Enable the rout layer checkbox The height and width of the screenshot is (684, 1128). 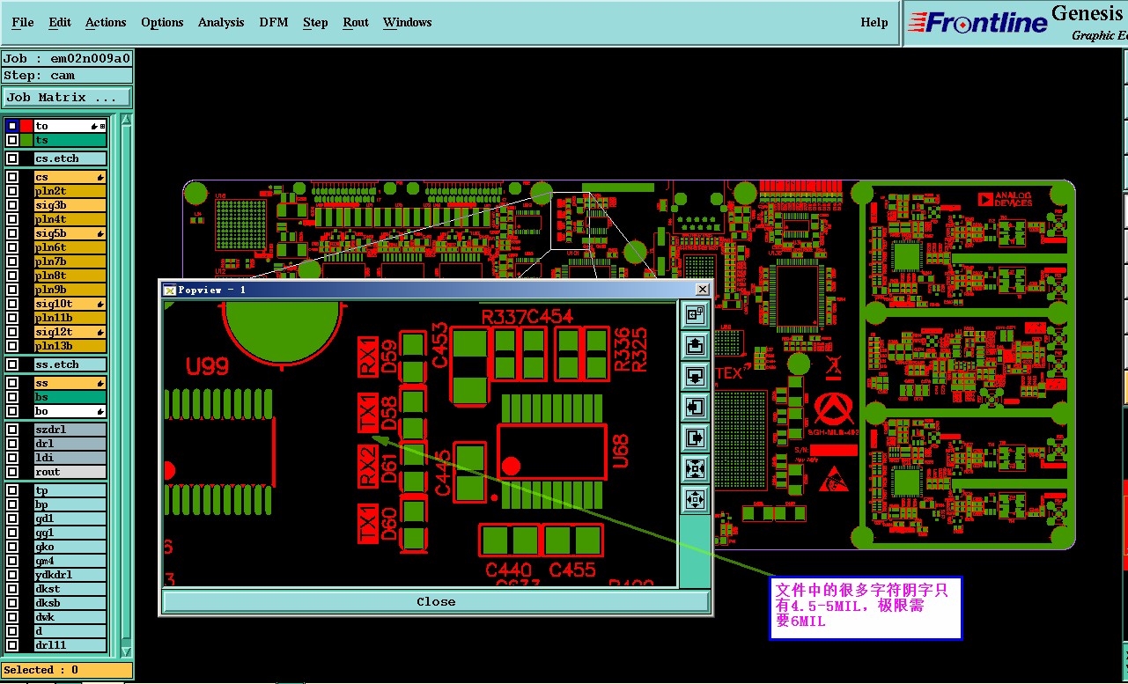12,472
